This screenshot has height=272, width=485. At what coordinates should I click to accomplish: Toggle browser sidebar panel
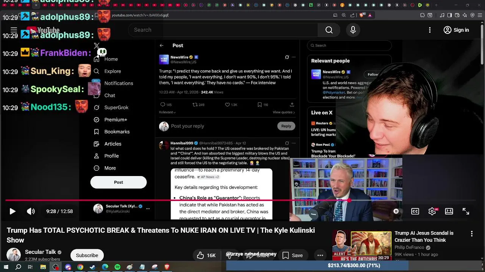pos(449,15)
